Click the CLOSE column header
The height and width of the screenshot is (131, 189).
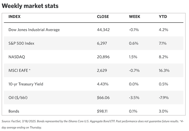pos(103,17)
